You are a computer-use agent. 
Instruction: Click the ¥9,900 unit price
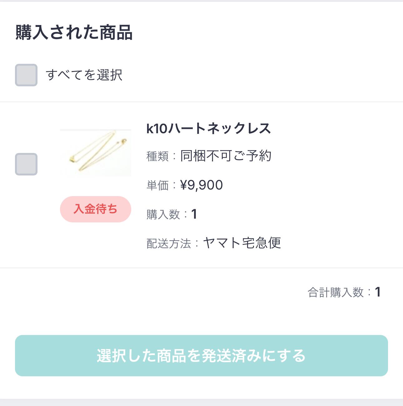point(201,185)
